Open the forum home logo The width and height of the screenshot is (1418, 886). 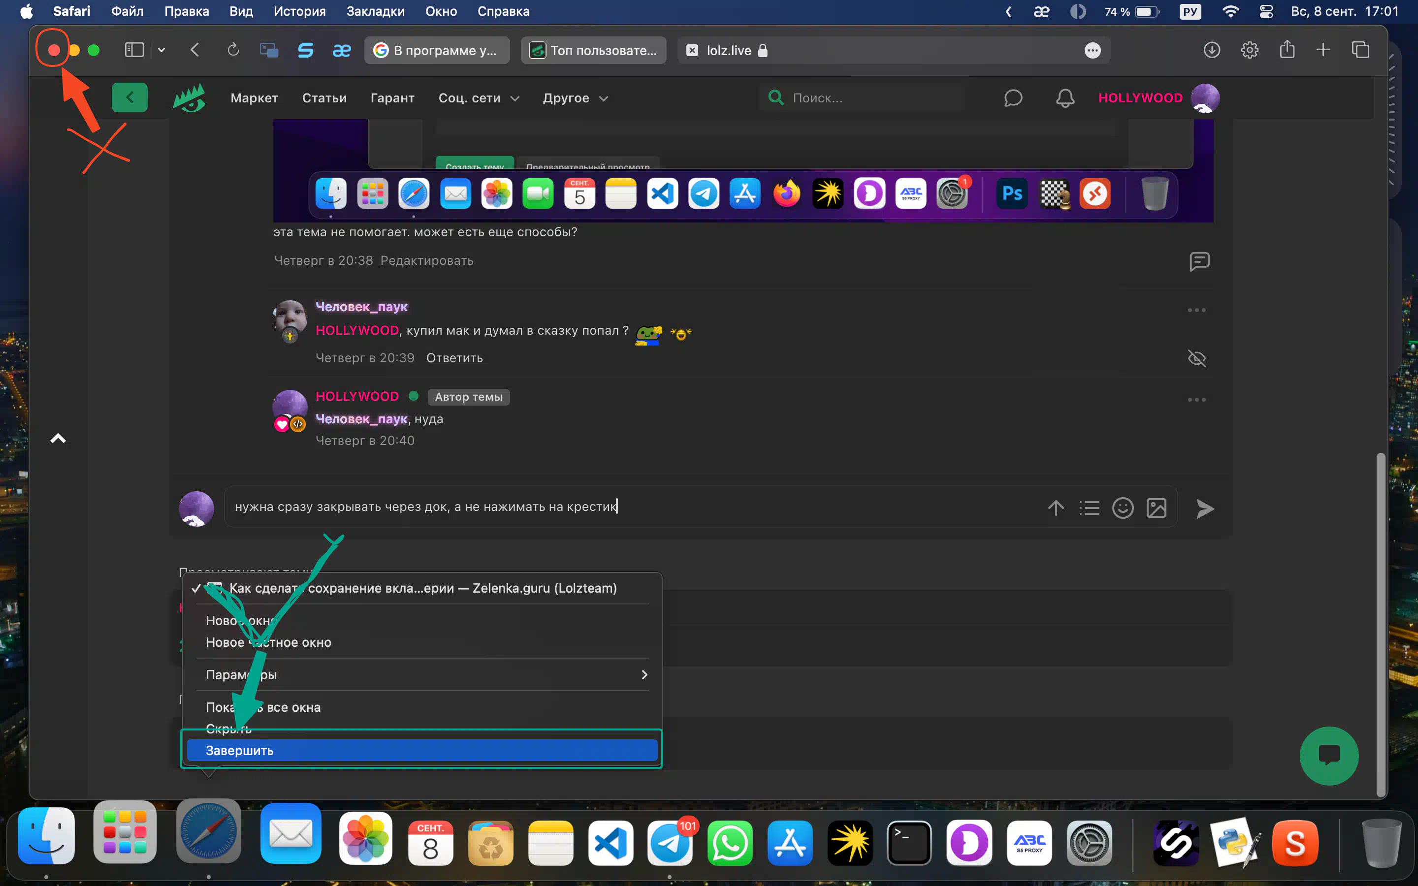coord(189,97)
